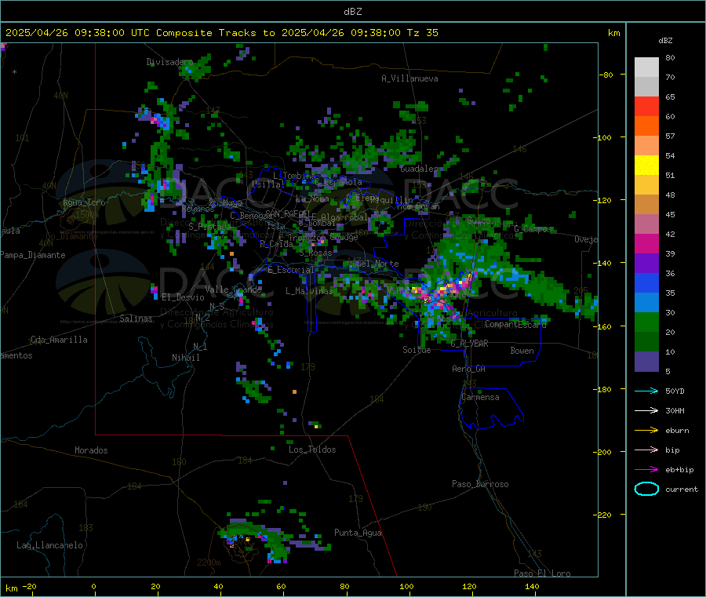Click the cyan 'current' ellipse legend symbol

(646, 489)
